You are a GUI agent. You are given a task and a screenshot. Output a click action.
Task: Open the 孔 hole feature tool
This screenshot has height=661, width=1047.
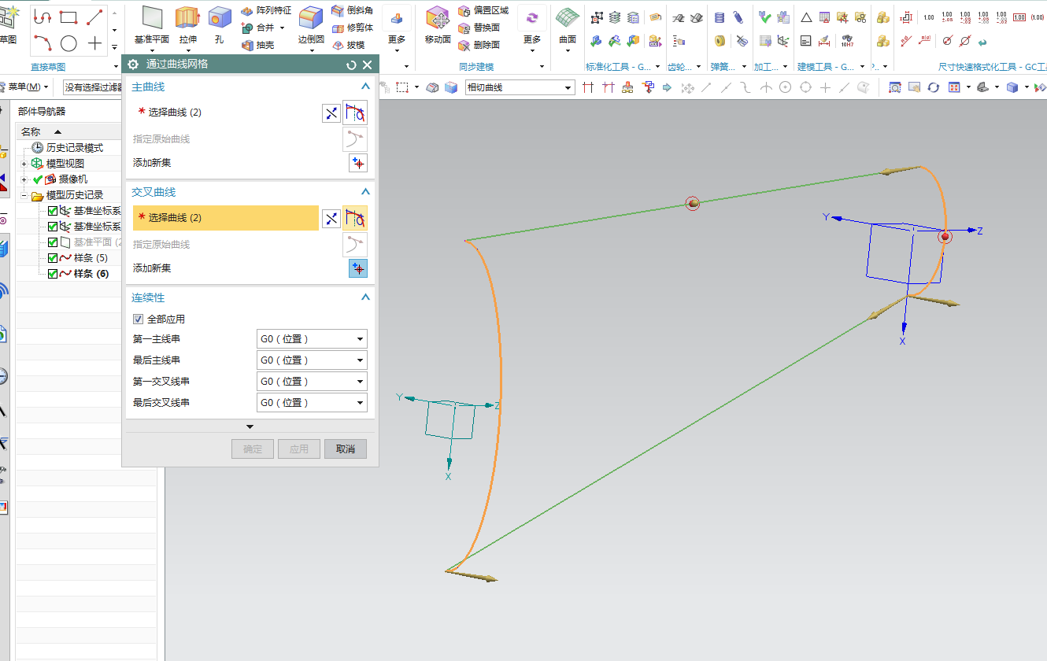click(x=220, y=24)
